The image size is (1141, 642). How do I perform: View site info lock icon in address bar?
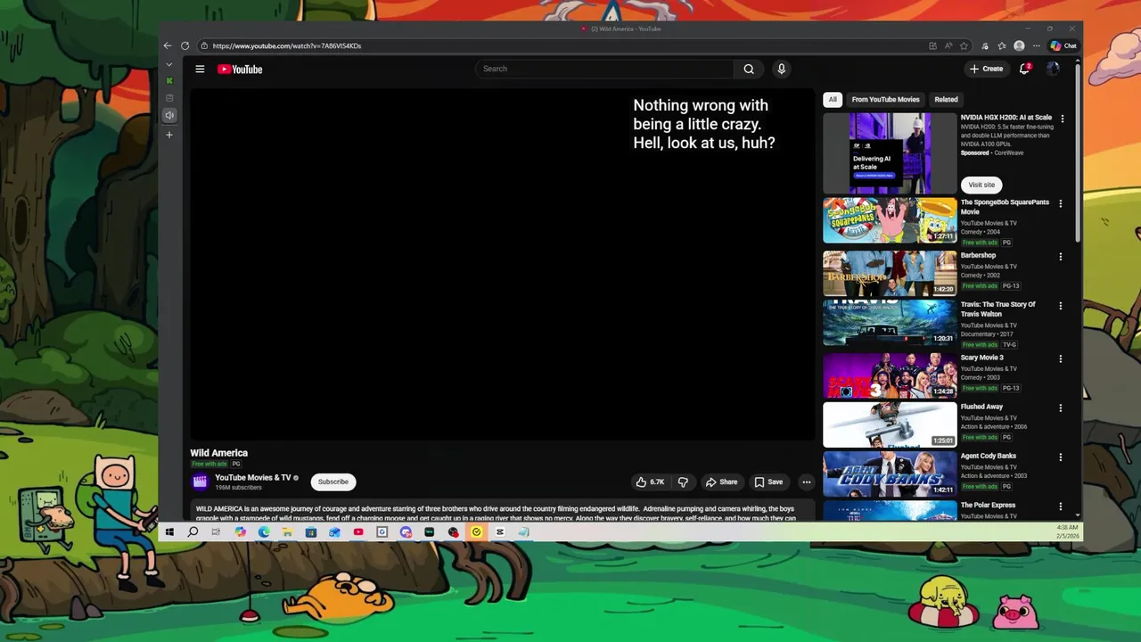pos(204,45)
